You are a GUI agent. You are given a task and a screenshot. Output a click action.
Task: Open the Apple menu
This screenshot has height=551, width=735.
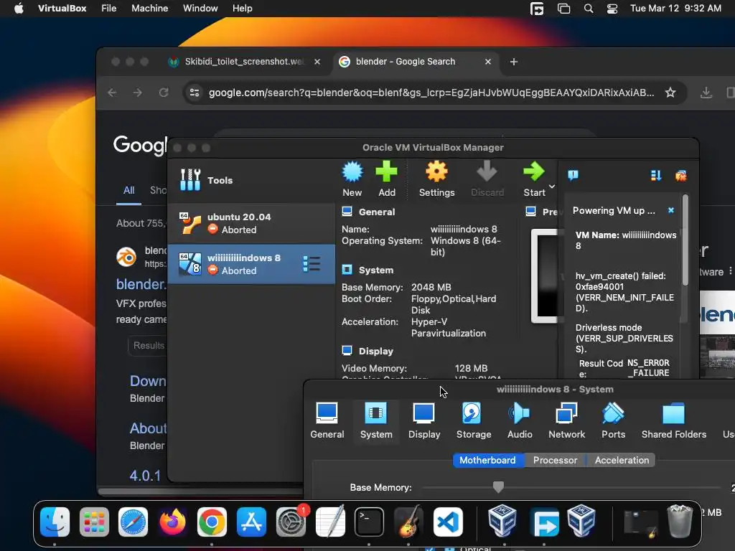point(19,8)
